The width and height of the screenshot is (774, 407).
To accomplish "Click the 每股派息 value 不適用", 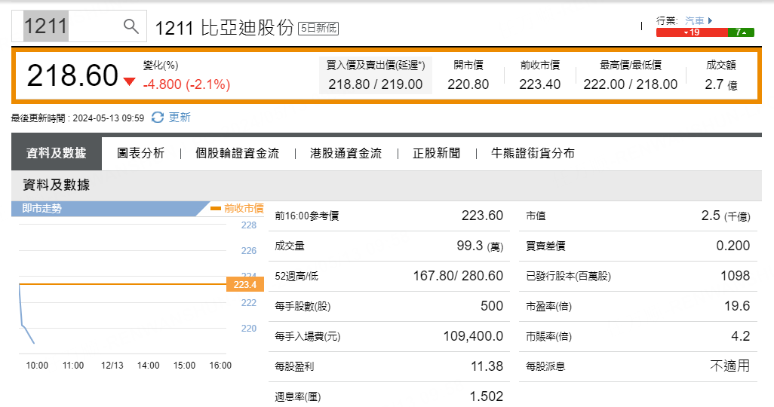I will click(730, 366).
